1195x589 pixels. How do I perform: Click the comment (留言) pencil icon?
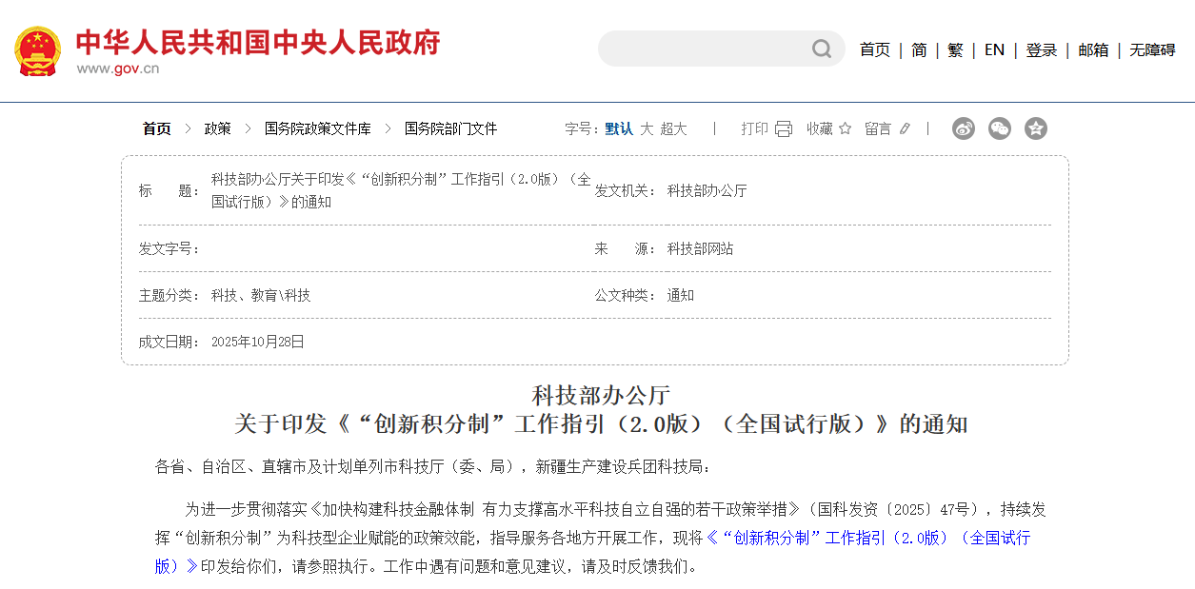(905, 128)
